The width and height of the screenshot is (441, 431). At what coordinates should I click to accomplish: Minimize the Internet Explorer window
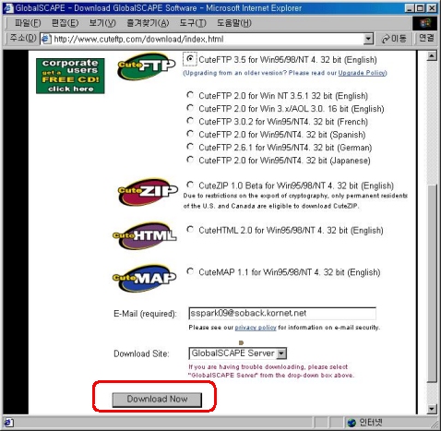pyautogui.click(x=409, y=8)
